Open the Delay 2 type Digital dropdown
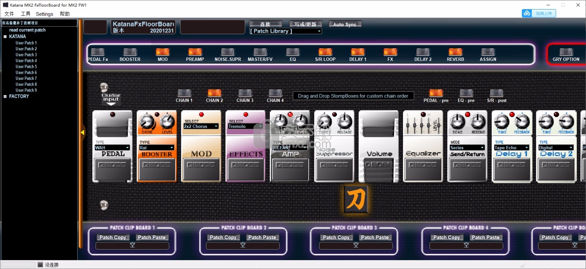This screenshot has height=269, width=586. (556, 148)
